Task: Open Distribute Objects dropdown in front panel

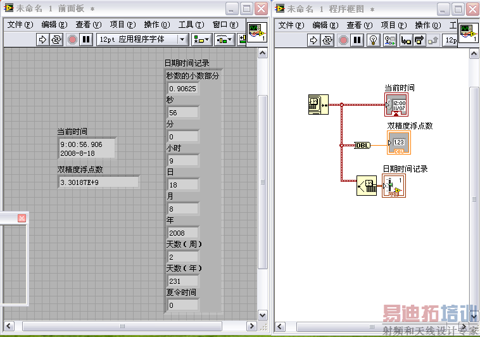Action: coord(224,39)
